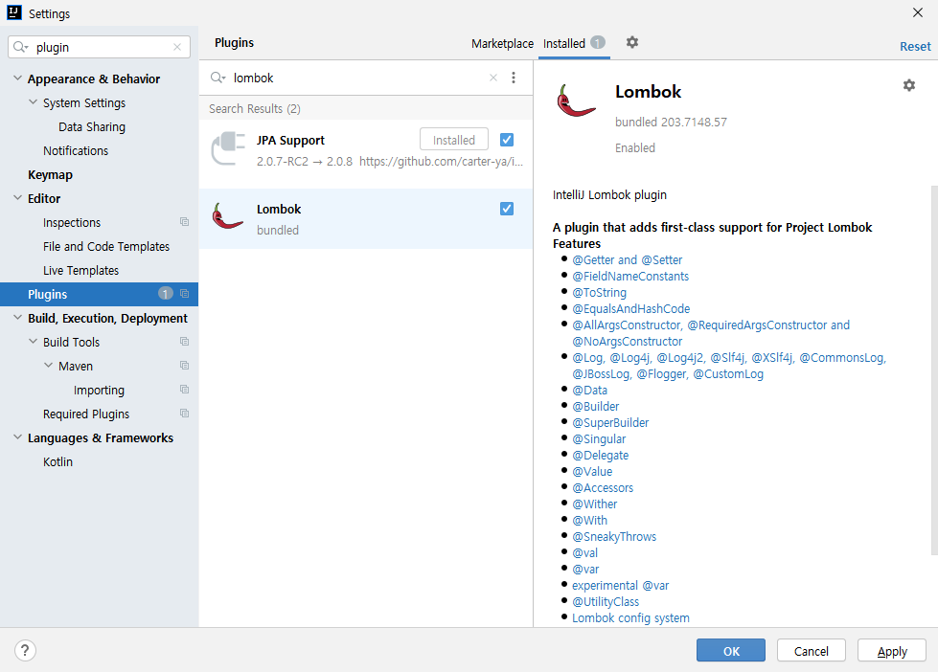Collapse Build, Execution, Deployment section
Screen dimensions: 938x672
click(18, 318)
